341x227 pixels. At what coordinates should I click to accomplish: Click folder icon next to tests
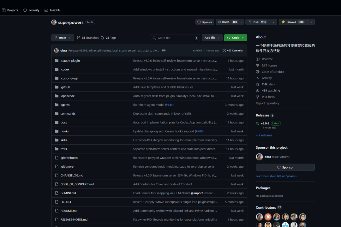[x=57, y=149]
